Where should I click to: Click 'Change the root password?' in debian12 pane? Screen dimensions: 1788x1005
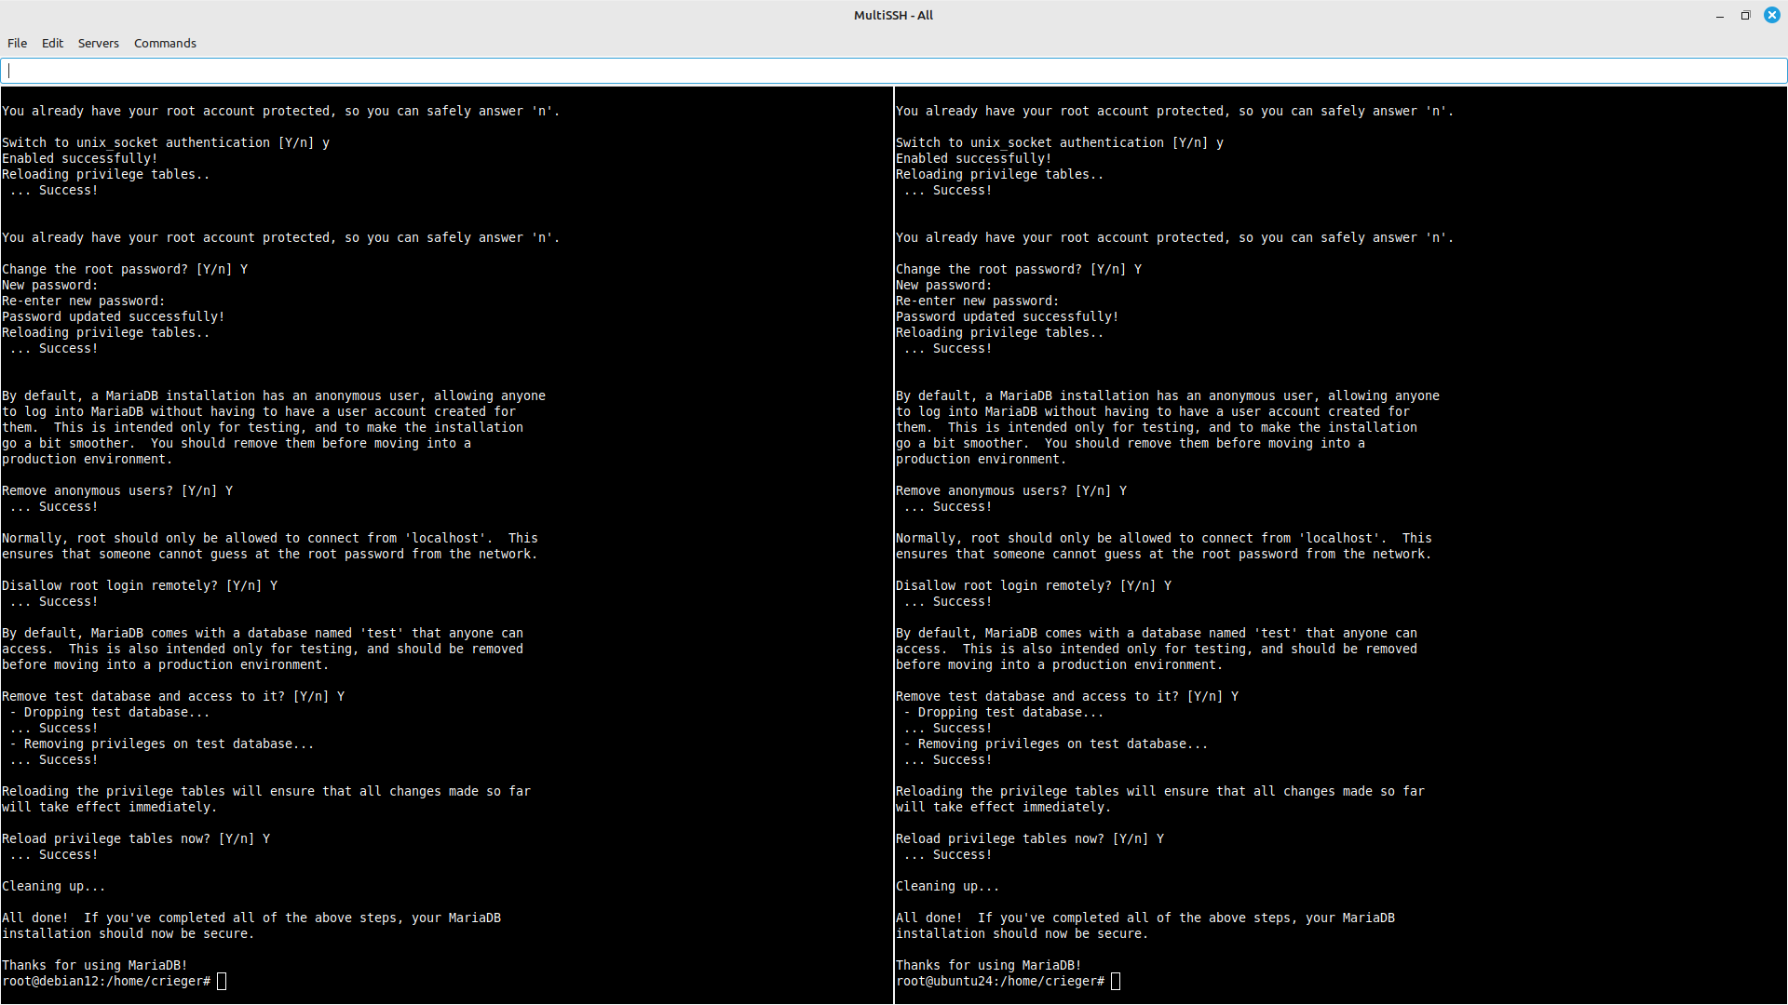pyautogui.click(x=95, y=269)
